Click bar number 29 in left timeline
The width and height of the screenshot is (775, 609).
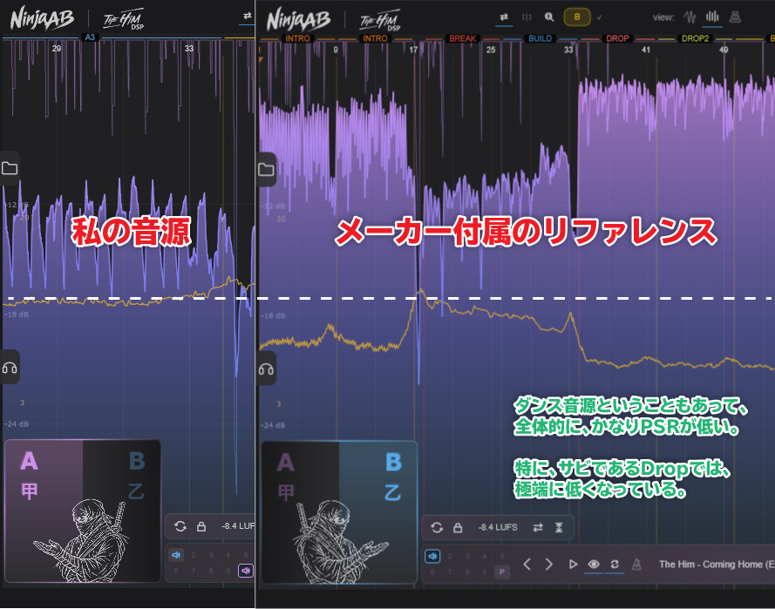tap(57, 49)
